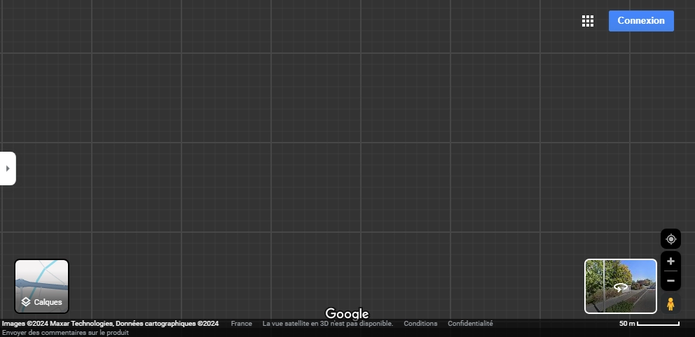The height and width of the screenshot is (337, 695).
Task: Select the Street View pegman
Action: (x=670, y=304)
